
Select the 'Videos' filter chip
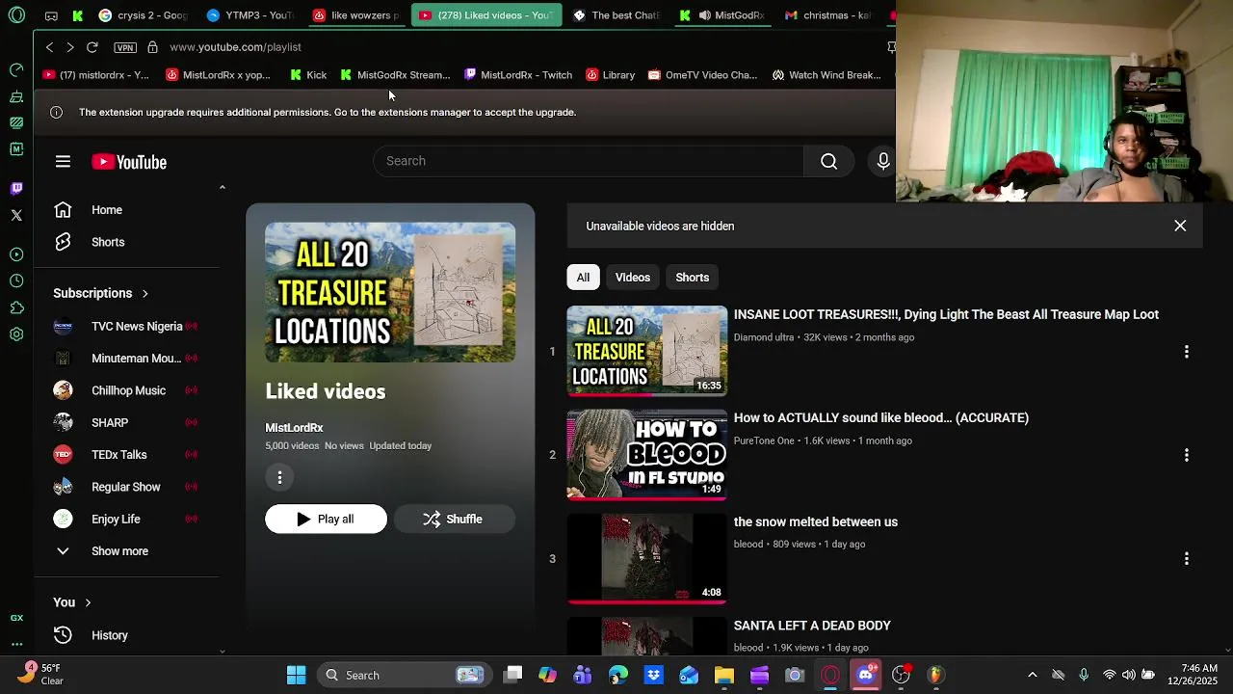click(x=633, y=278)
